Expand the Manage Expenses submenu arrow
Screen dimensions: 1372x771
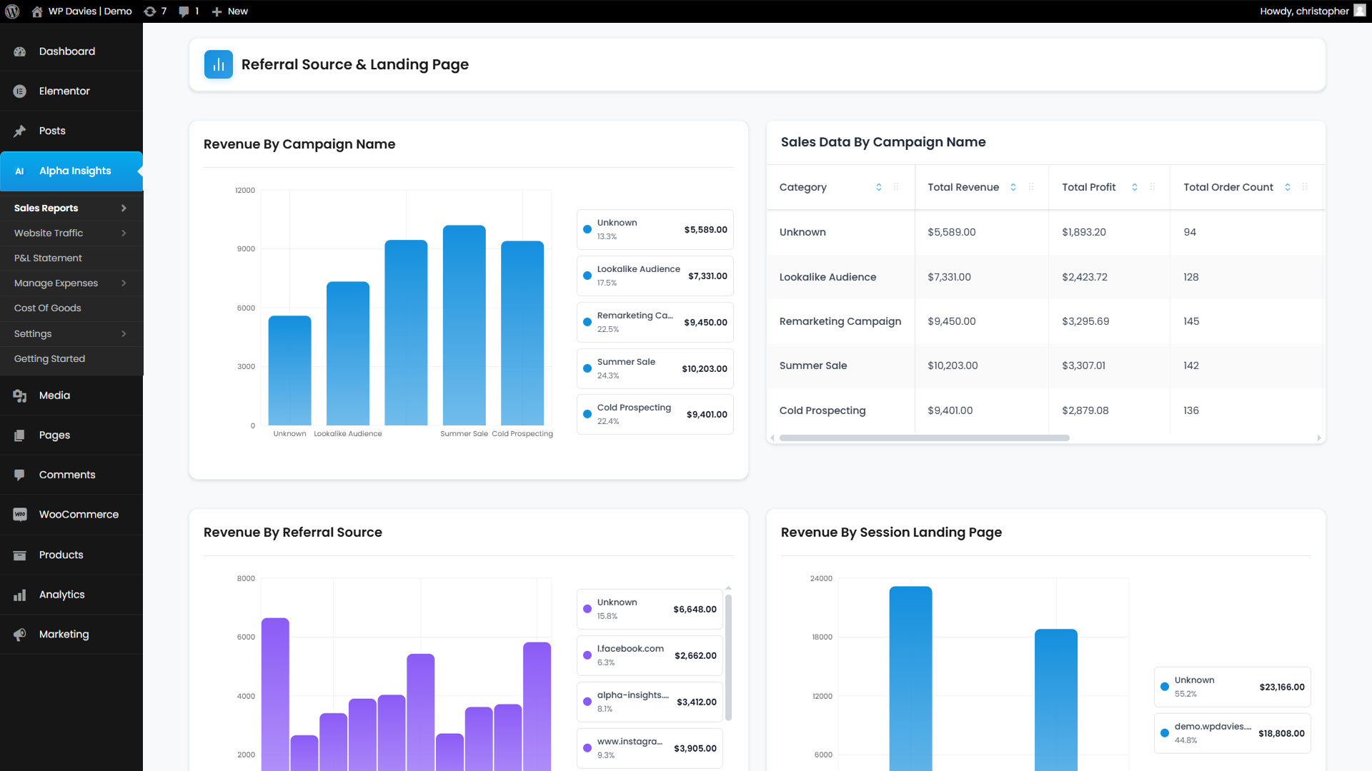point(124,283)
